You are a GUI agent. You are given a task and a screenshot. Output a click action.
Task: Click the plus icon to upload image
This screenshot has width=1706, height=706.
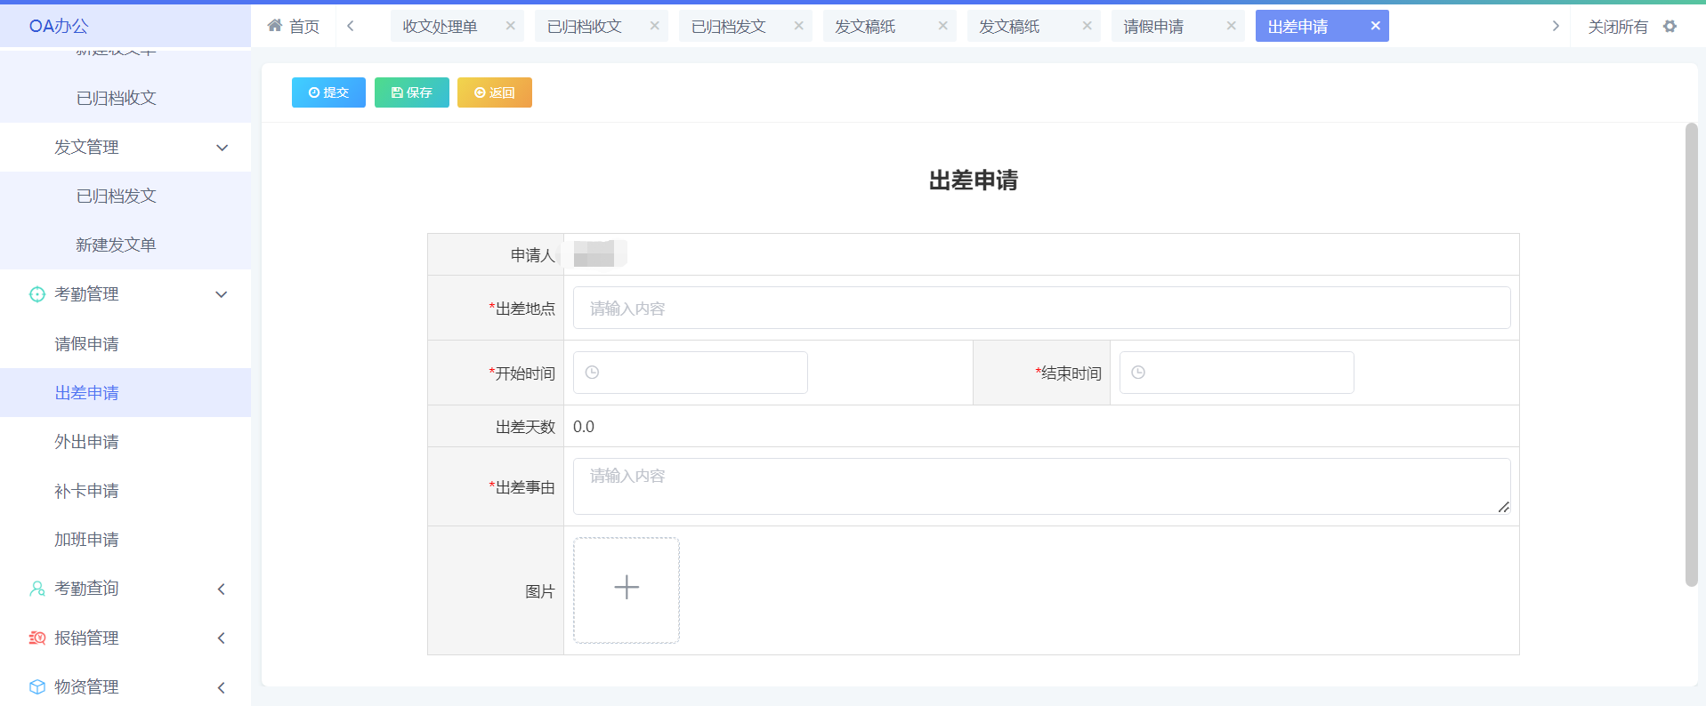pos(627,588)
